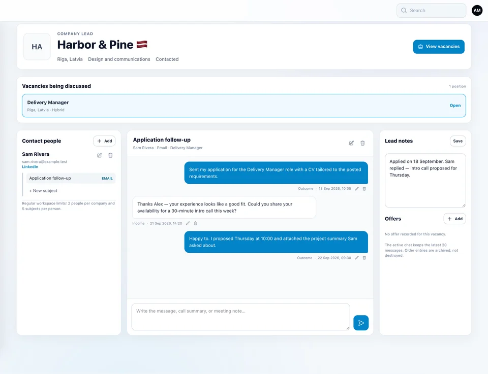The height and width of the screenshot is (374, 488).
Task: Delete the Sam Rivera contact
Action: click(110, 155)
